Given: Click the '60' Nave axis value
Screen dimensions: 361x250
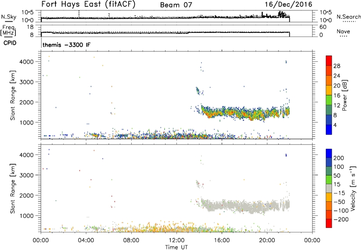Looking at the screenshot, I should 323,27.
